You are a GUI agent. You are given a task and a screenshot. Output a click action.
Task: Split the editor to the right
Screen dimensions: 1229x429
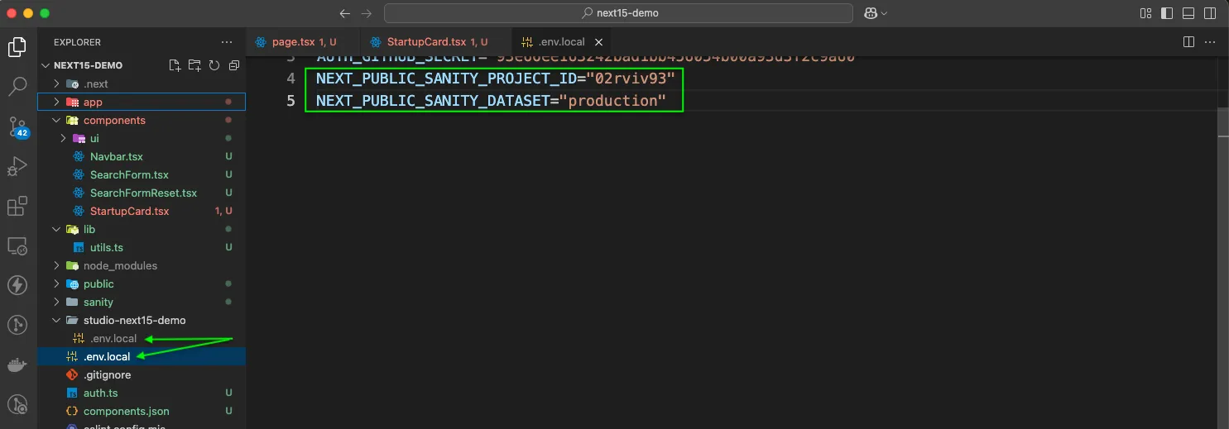tap(1188, 41)
